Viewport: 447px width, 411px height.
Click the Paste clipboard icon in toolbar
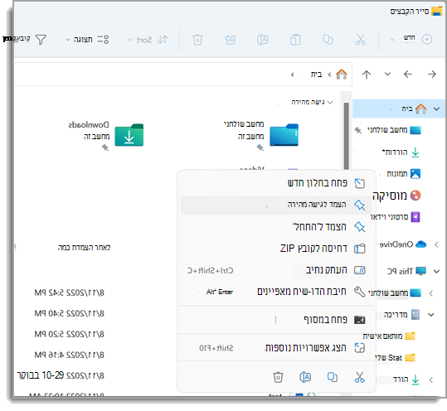[x=295, y=40]
